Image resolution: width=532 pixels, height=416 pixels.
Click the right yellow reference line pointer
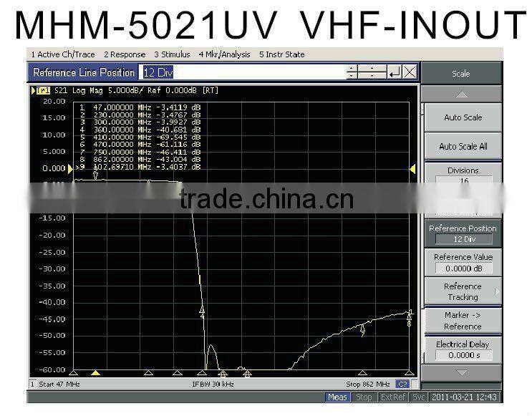coord(412,169)
